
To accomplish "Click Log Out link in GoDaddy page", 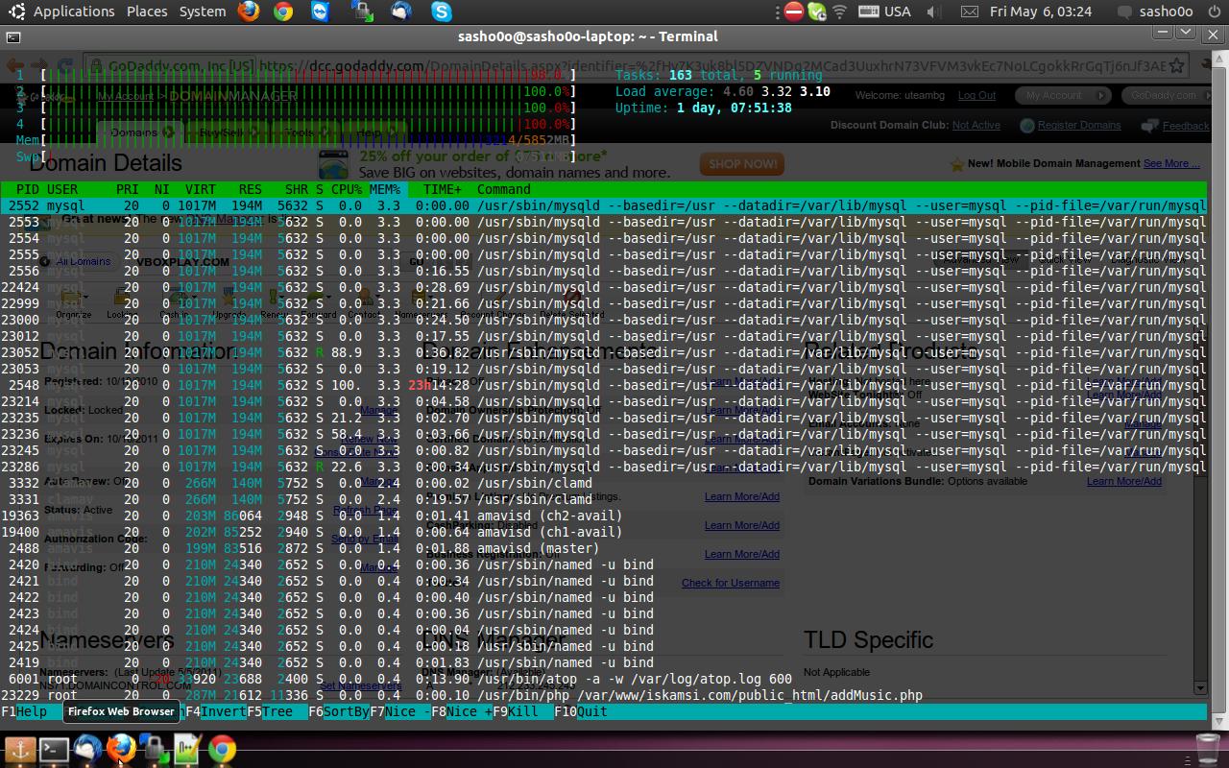I will coord(976,95).
